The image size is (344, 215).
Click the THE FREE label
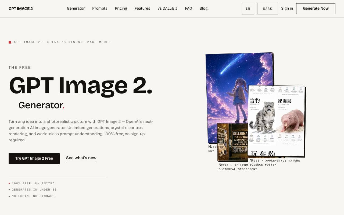tap(20, 67)
